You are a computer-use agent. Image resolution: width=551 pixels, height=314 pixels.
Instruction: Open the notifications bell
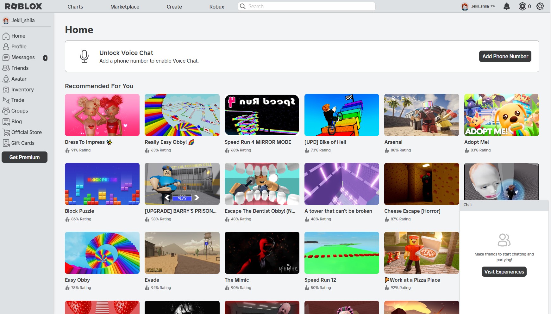507,6
